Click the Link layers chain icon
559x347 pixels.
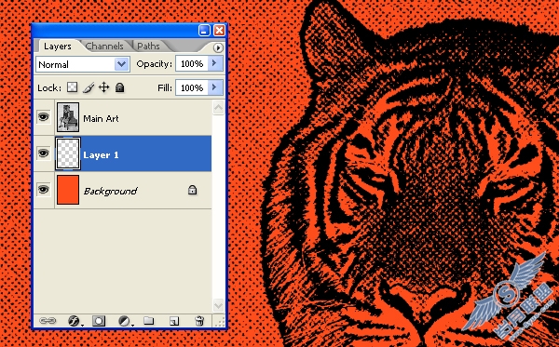48,321
